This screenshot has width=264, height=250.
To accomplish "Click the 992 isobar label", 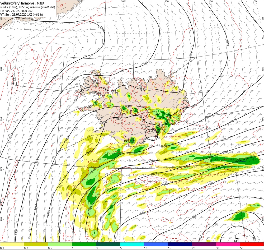I will (x=254, y=239).
